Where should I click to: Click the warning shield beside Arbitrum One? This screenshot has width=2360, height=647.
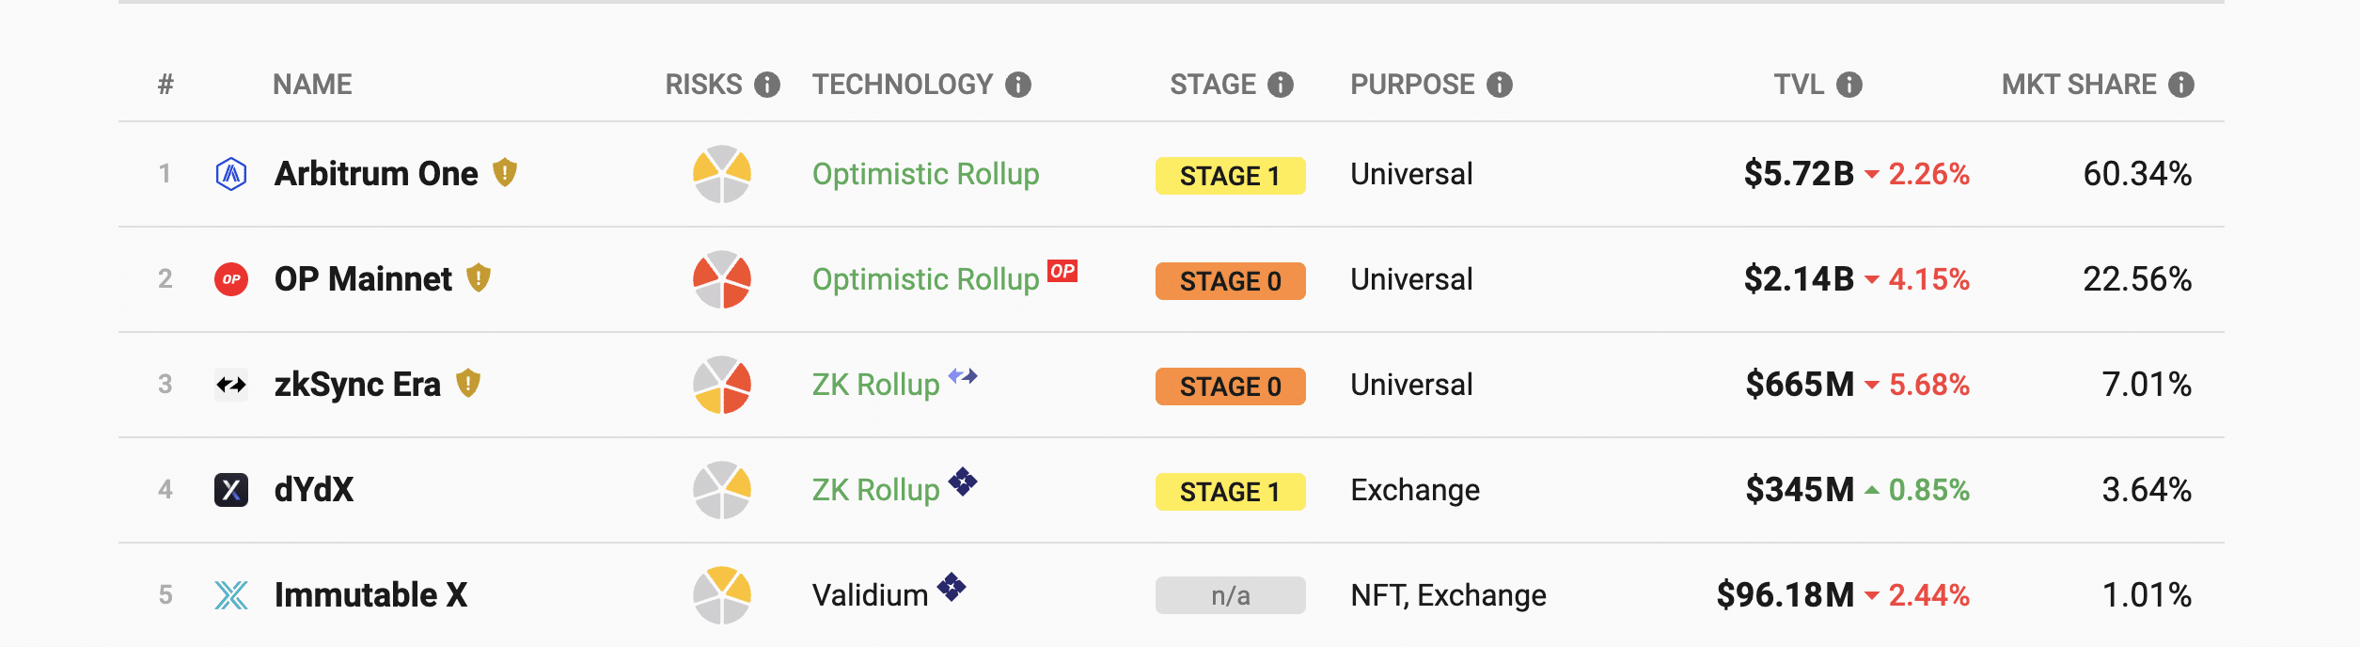pyautogui.click(x=505, y=172)
